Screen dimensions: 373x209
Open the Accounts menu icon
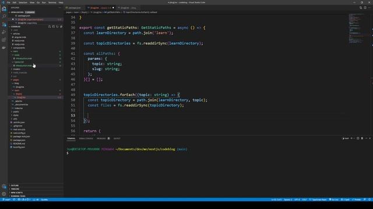4,186
